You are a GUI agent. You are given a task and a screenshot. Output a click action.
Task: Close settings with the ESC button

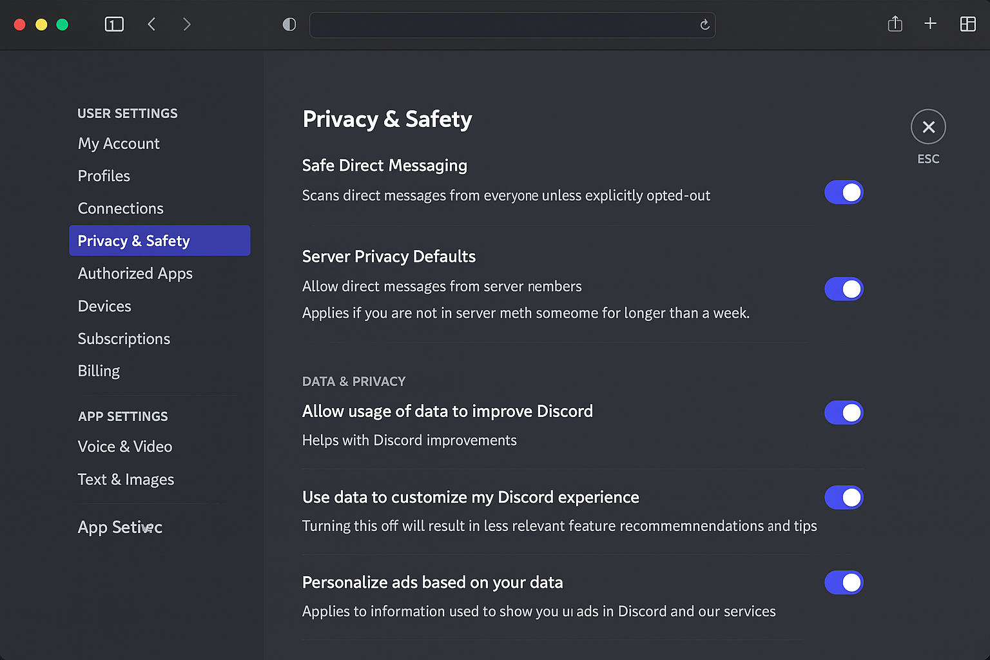pyautogui.click(x=928, y=126)
